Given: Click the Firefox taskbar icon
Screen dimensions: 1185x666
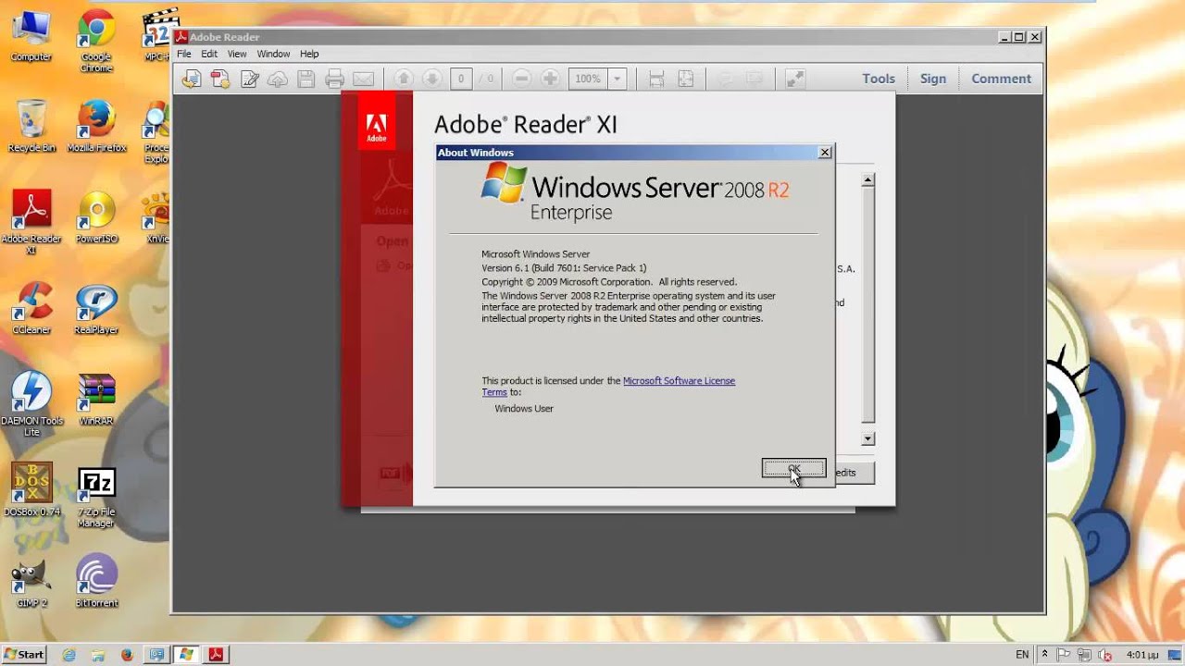Looking at the screenshot, I should tap(127, 655).
